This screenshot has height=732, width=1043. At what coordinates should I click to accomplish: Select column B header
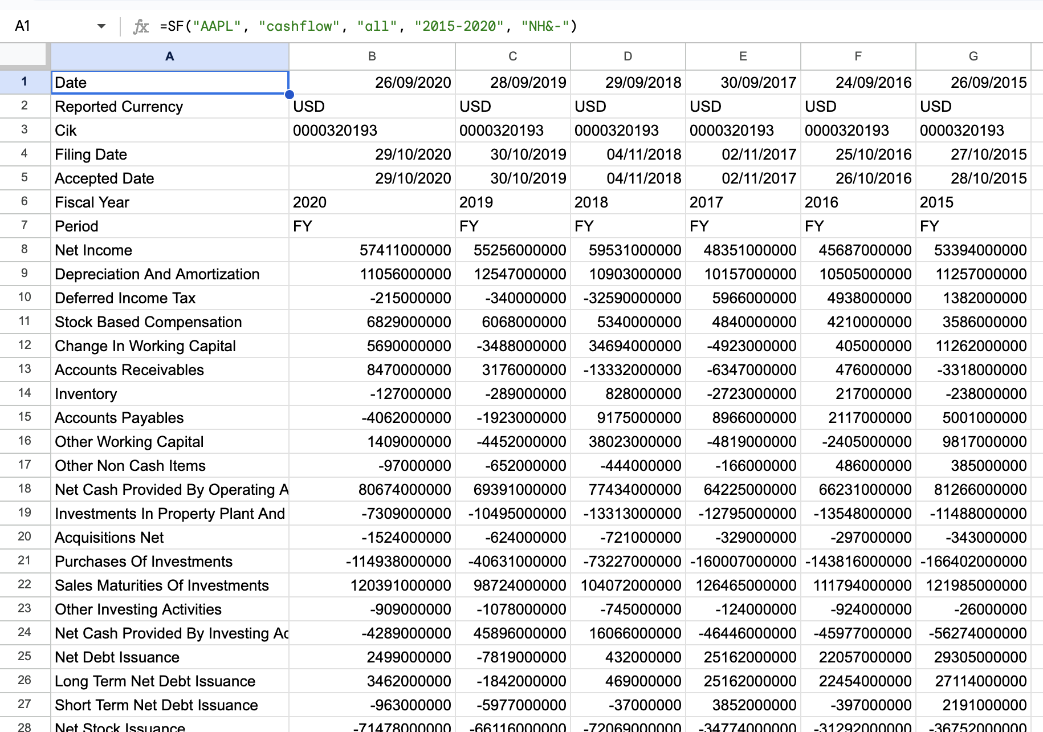pyautogui.click(x=372, y=56)
